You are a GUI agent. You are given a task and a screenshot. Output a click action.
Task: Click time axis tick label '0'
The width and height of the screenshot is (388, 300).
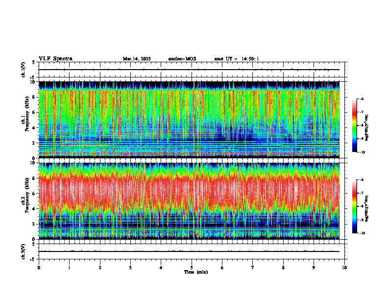(x=39, y=268)
